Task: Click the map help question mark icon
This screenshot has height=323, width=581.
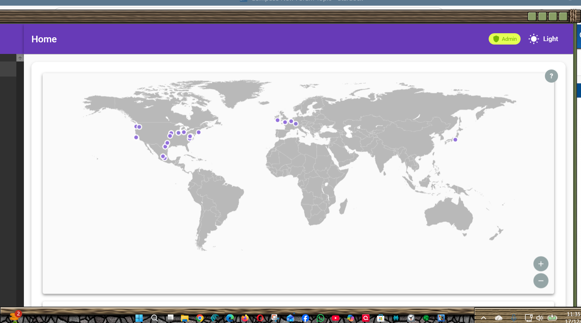Action: (x=551, y=76)
